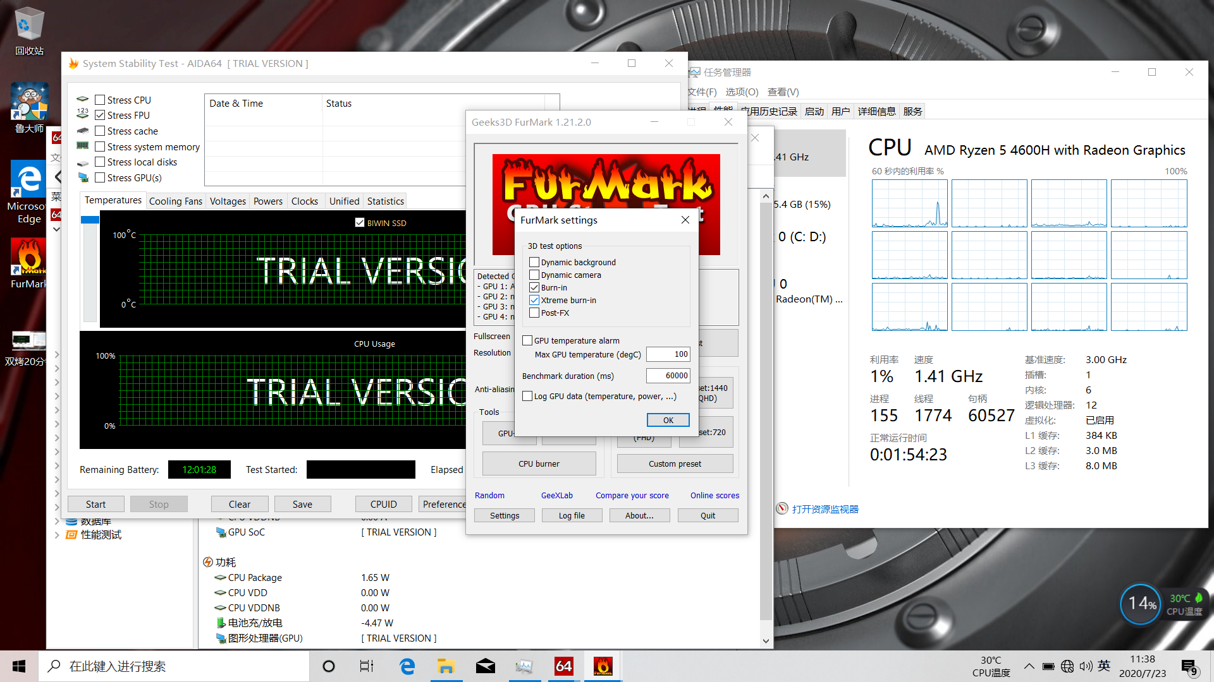The image size is (1214, 682).
Task: Click the CPU Package power icon
Action: (x=220, y=578)
